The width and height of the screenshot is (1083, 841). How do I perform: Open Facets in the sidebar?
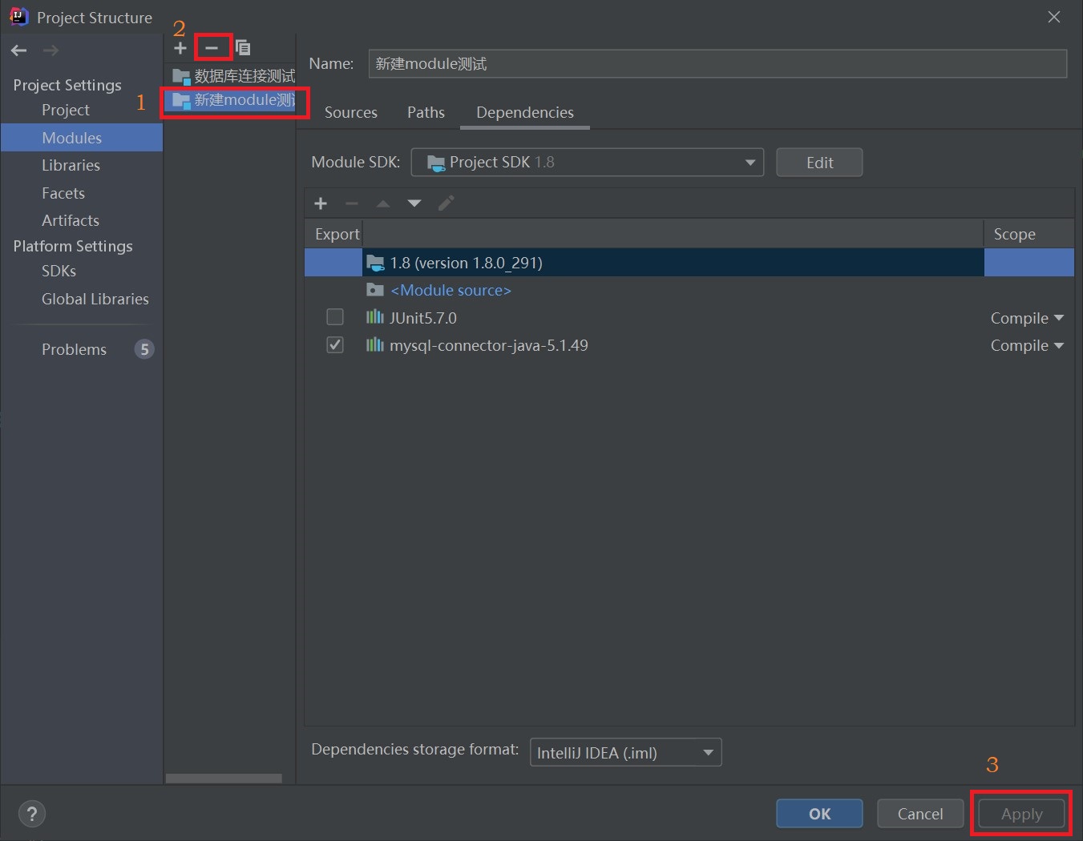[x=63, y=193]
